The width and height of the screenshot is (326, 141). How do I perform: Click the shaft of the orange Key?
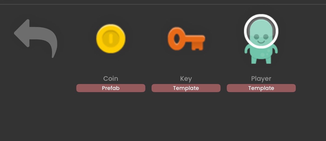tap(193, 39)
